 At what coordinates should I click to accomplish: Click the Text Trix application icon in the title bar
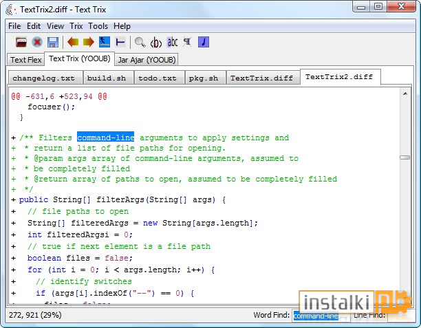(10, 10)
